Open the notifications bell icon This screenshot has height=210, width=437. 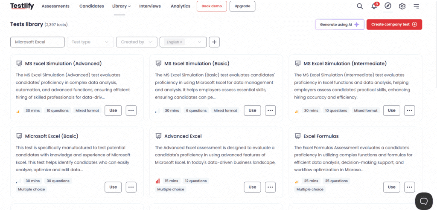[x=374, y=6]
